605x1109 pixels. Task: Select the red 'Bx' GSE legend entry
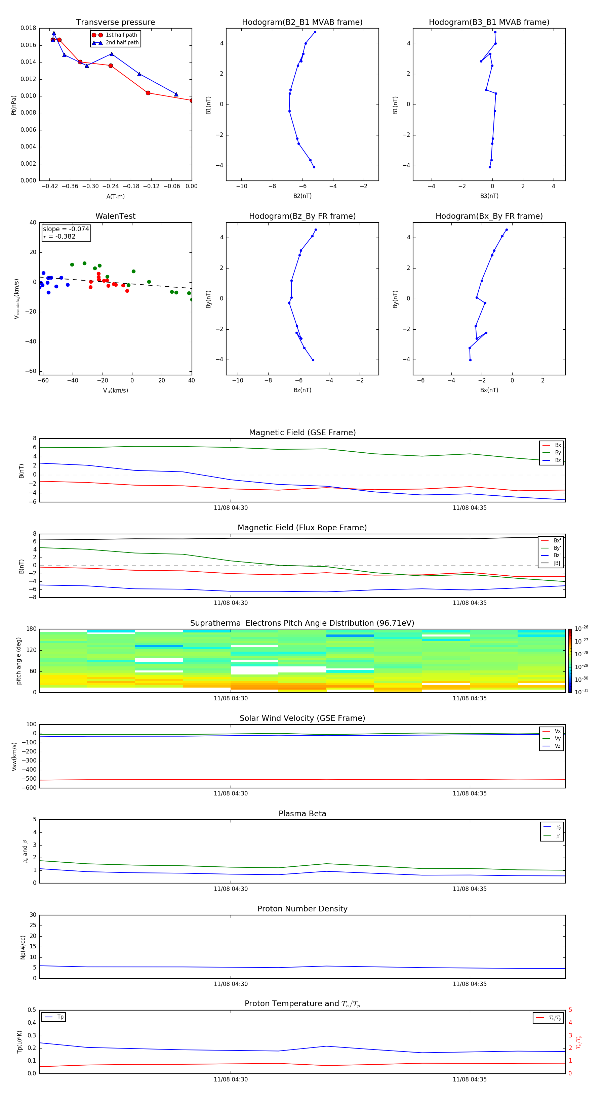coord(552,445)
